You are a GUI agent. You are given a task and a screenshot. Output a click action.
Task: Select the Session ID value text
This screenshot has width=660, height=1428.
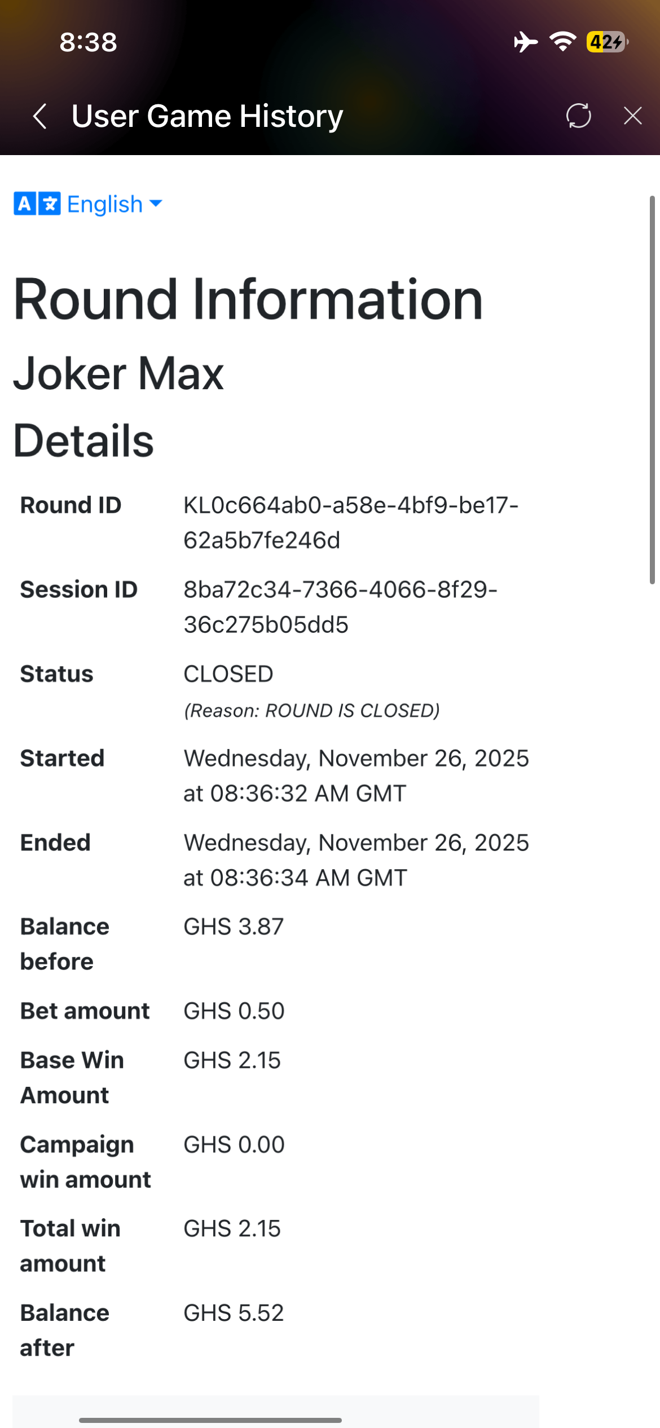340,607
